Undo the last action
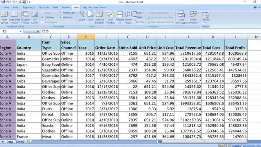261x147 pixels. [x=8, y=2]
